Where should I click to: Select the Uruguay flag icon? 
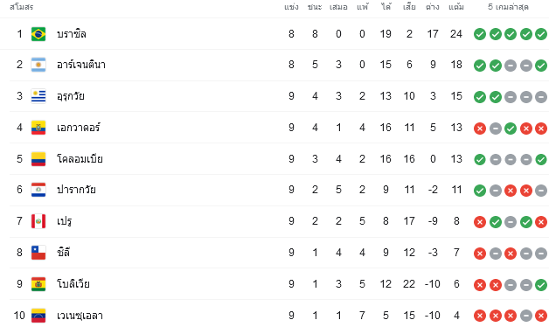point(38,96)
